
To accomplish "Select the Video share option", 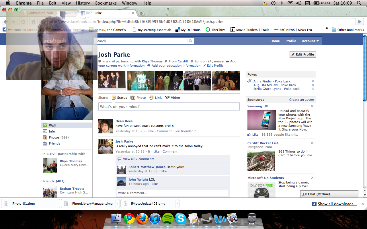I will coord(167,98).
